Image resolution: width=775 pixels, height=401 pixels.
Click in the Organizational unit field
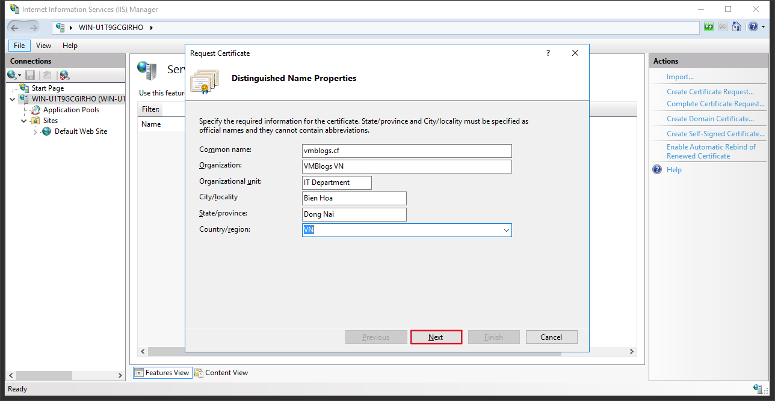[337, 182]
